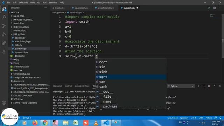Open Explorer views and more actions ellipsis
Screen dimensions: 224x126
point(45,8)
